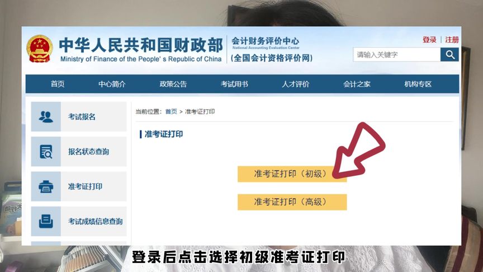This screenshot has width=483, height=272.
Task: Click the national emblem logo
Action: (39, 49)
